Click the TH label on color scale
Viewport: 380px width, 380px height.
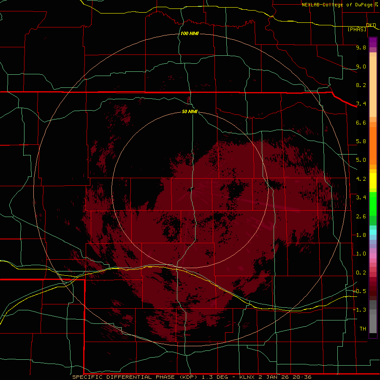coord(363,329)
